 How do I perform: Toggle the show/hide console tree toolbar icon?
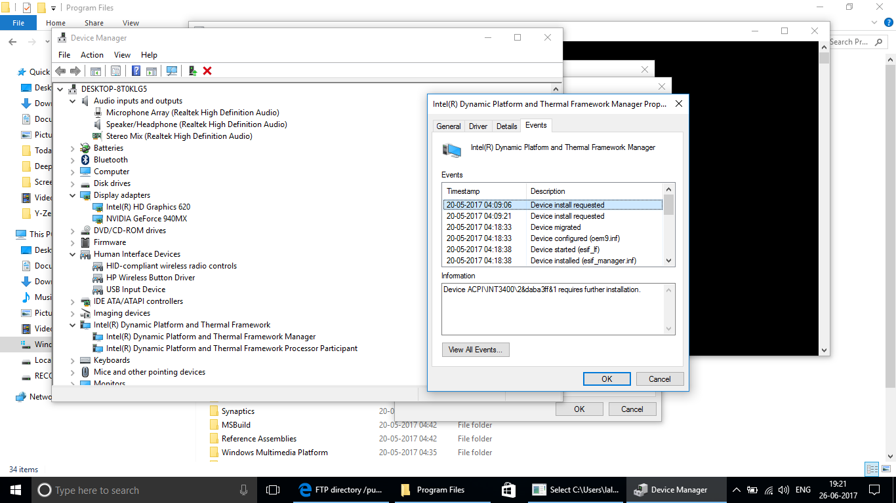96,71
